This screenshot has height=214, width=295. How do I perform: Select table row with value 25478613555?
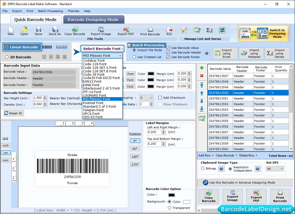coord(248,121)
